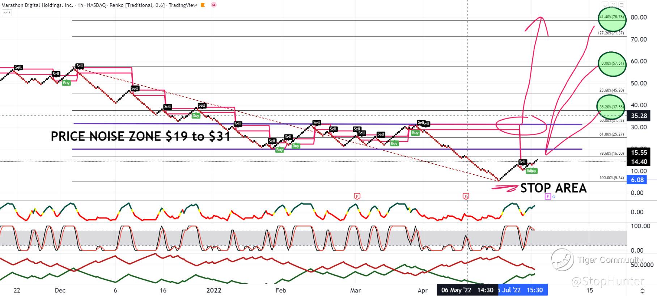Click the 38.20%(37.58) Fibonacci level label
The width and height of the screenshot is (657, 296).
(x=612, y=107)
